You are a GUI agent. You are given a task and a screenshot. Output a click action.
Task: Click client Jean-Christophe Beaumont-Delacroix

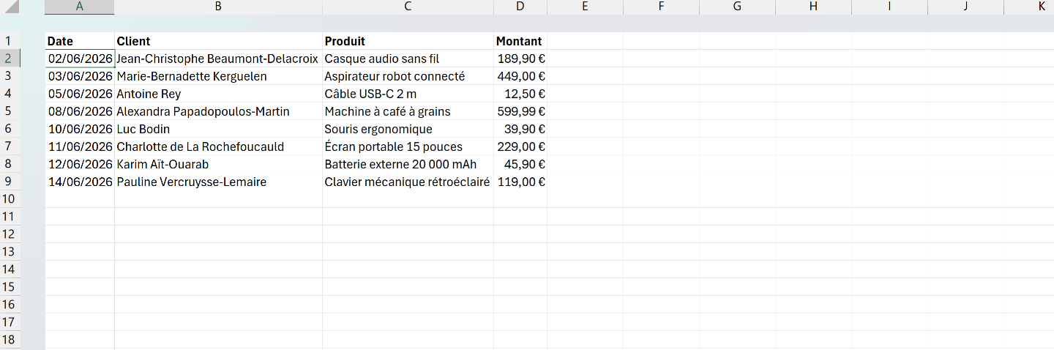coord(218,59)
